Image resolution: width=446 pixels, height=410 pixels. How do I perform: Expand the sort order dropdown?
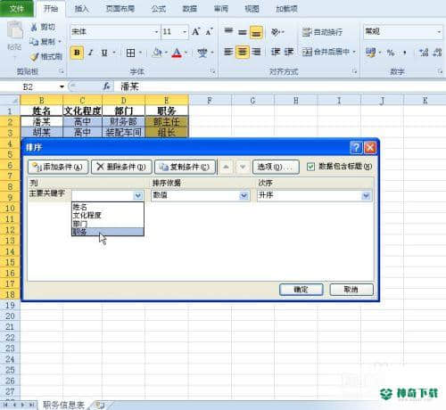[366, 195]
